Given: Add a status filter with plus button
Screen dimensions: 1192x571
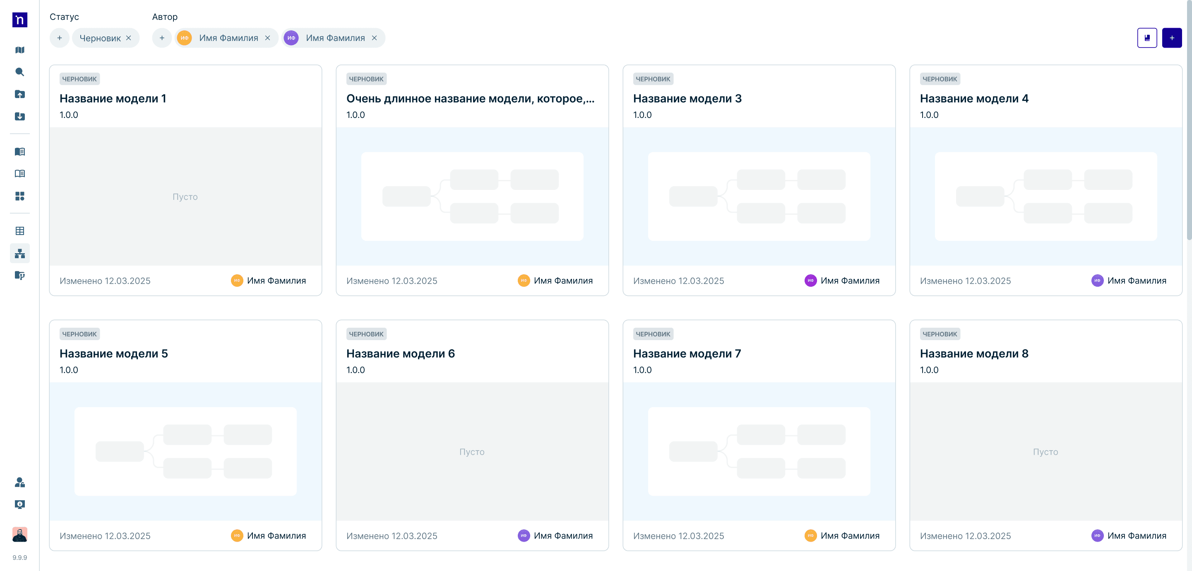Looking at the screenshot, I should [59, 38].
